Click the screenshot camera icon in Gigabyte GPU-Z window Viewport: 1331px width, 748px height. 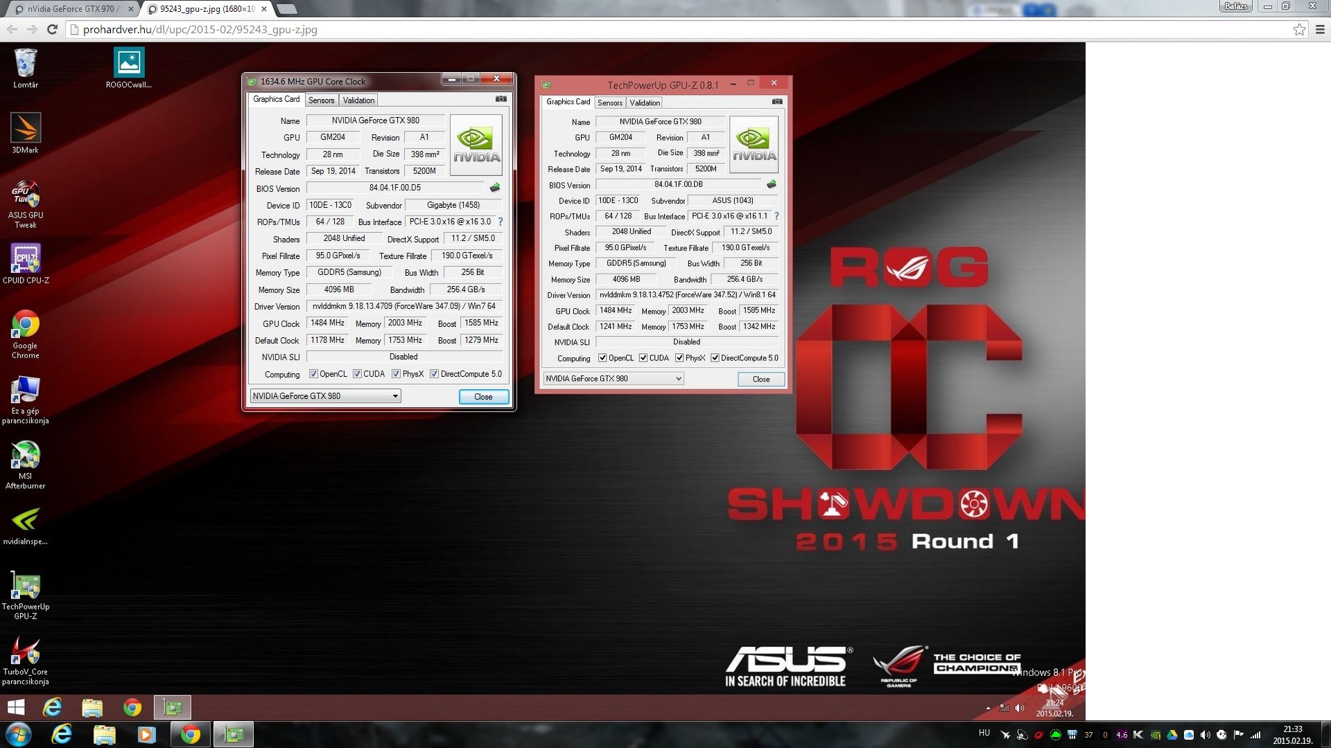(501, 99)
